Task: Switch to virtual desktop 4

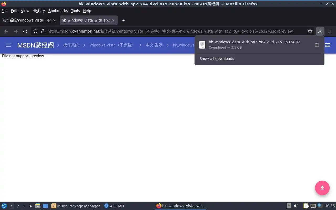Action: pyautogui.click(x=30, y=206)
